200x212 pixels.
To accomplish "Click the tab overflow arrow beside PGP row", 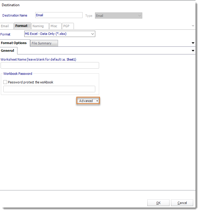I will point(193,26).
